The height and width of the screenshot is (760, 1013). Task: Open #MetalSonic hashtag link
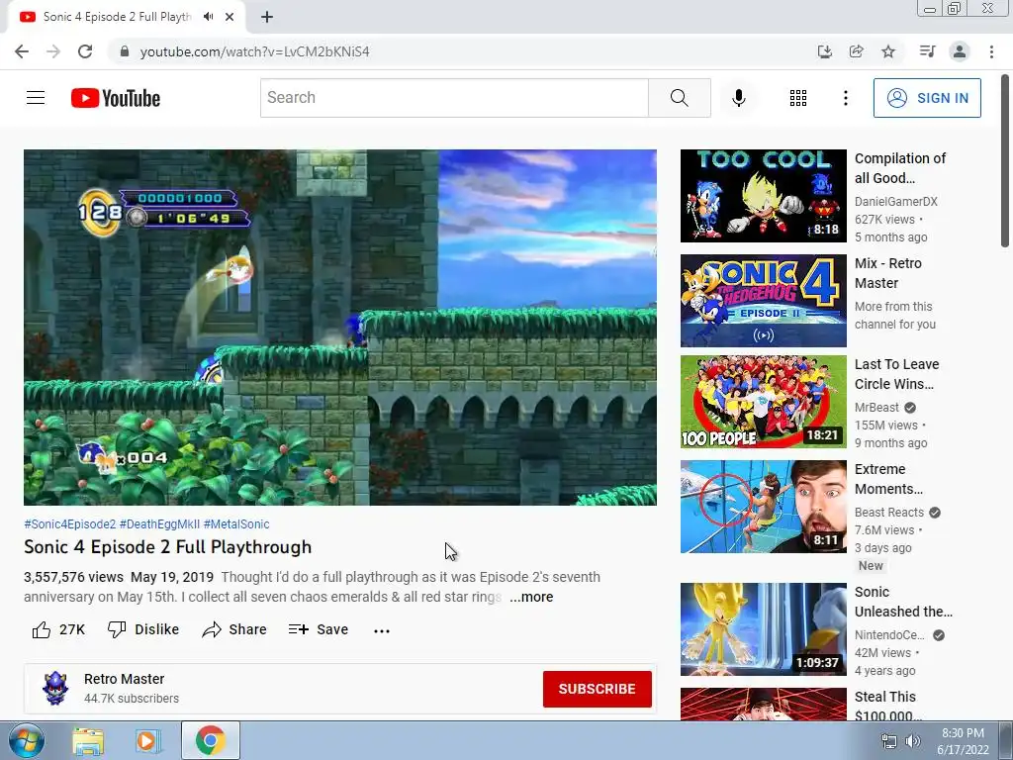coord(236,524)
